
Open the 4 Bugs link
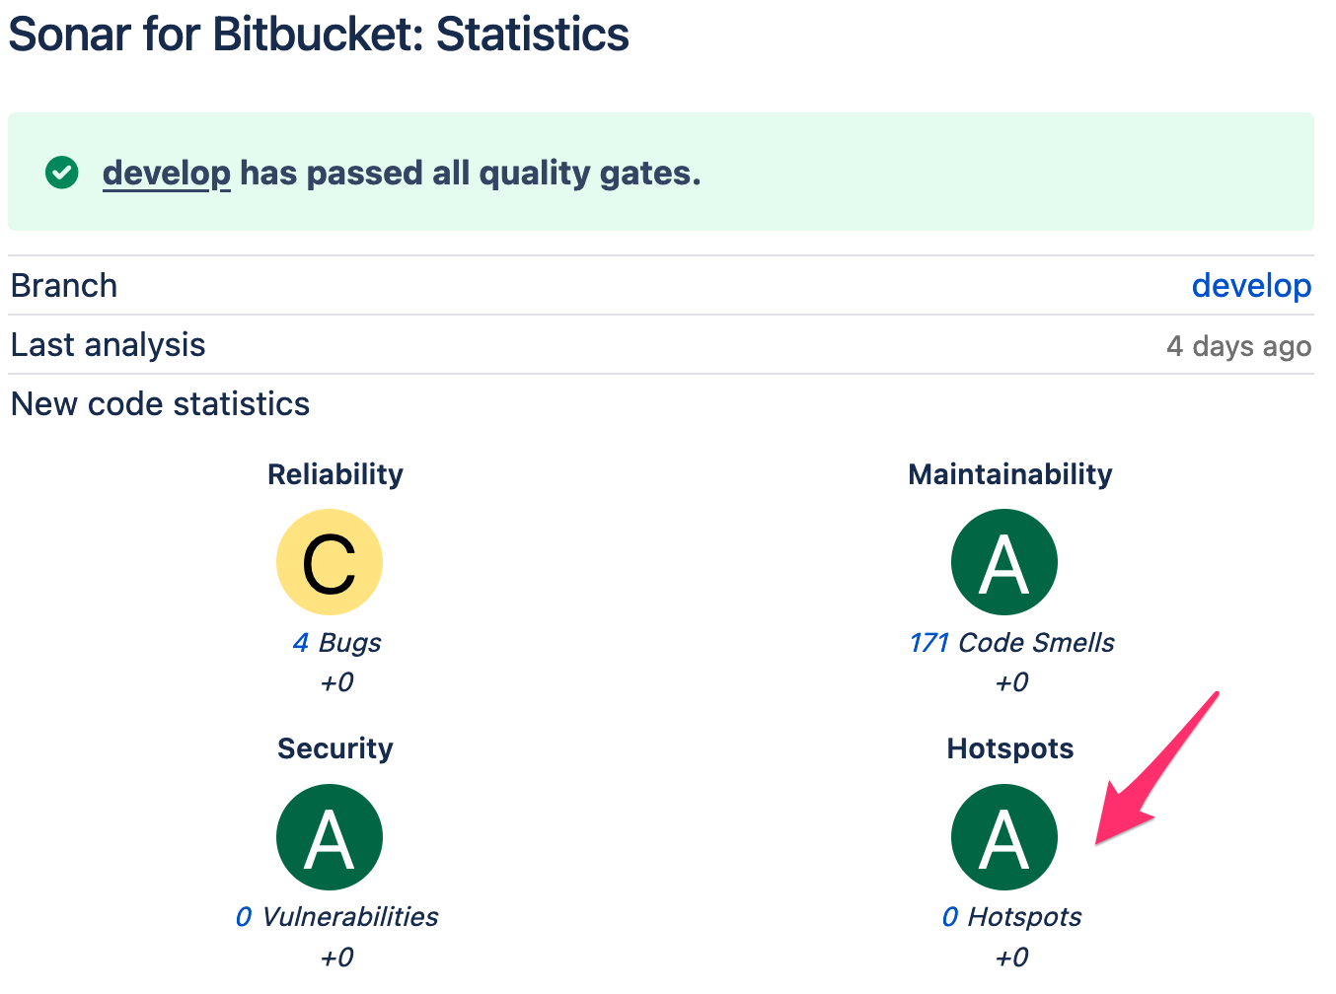click(301, 643)
